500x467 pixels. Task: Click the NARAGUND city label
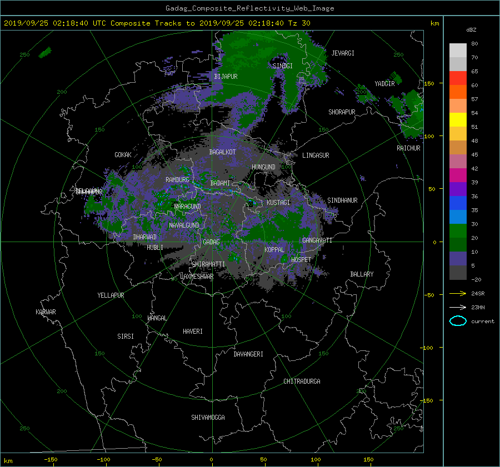pyautogui.click(x=188, y=207)
